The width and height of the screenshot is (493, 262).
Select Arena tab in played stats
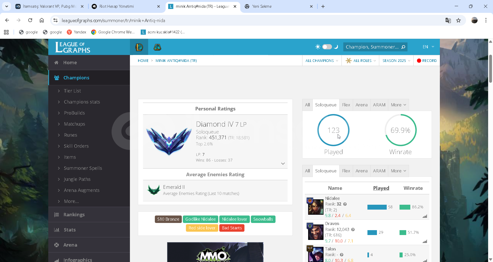click(362, 105)
